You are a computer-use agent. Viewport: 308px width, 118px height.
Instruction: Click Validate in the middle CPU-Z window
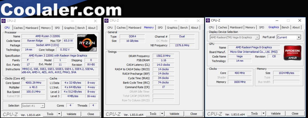174,114
